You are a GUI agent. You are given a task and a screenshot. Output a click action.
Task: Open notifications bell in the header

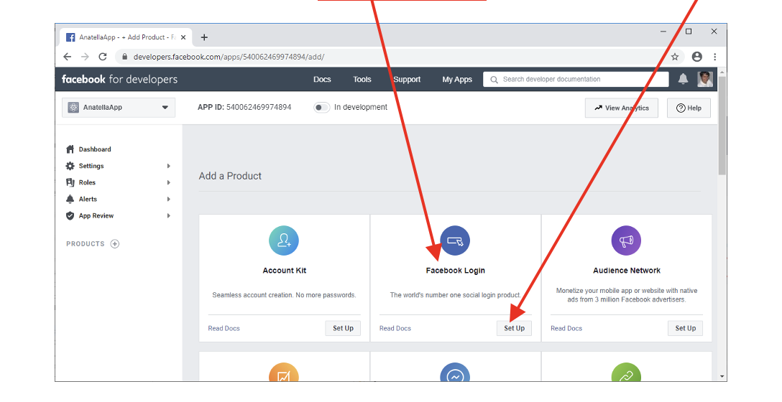pyautogui.click(x=683, y=79)
